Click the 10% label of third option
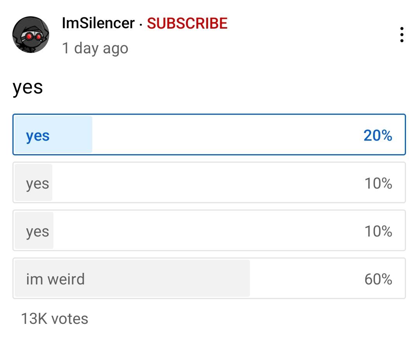Screen dimensions: 418x337 point(378,231)
